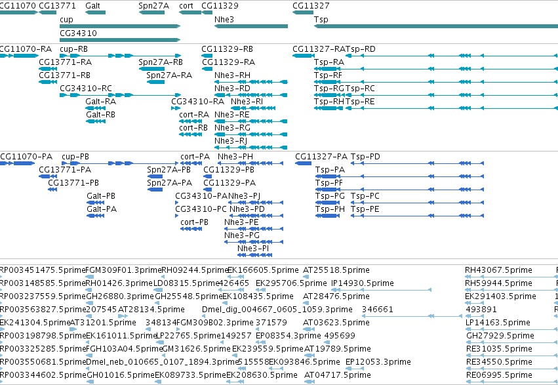The image size is (558, 385).
Task: Select the CG13771 gene label
Action: pyautogui.click(x=57, y=6)
